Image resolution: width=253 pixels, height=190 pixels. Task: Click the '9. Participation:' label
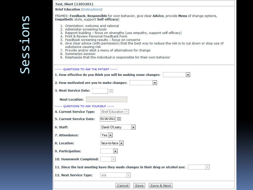[68, 151]
